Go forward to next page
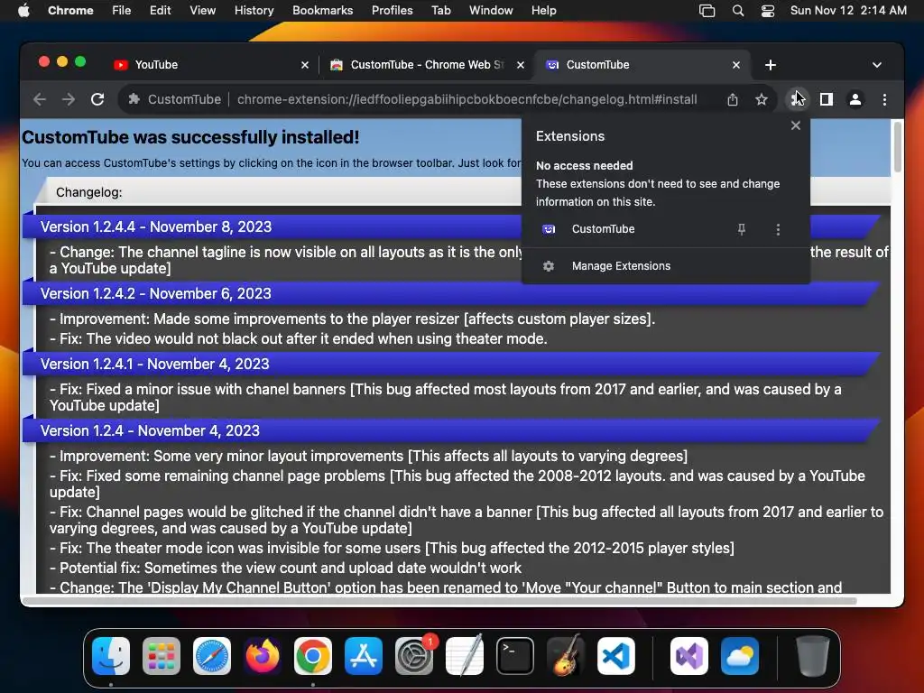924x693 pixels. tap(69, 99)
